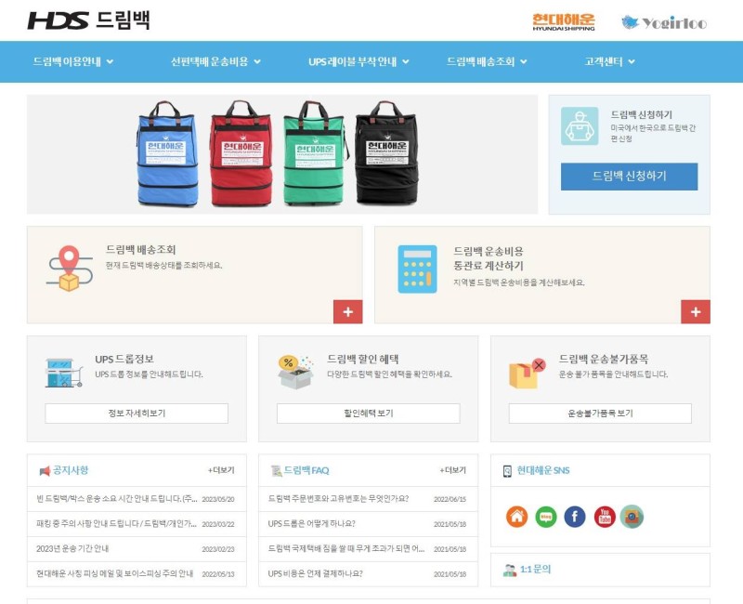The height and width of the screenshot is (604, 743).
Task: Expand the UPS 레이블 부착 안내 chevron
Action: point(406,61)
